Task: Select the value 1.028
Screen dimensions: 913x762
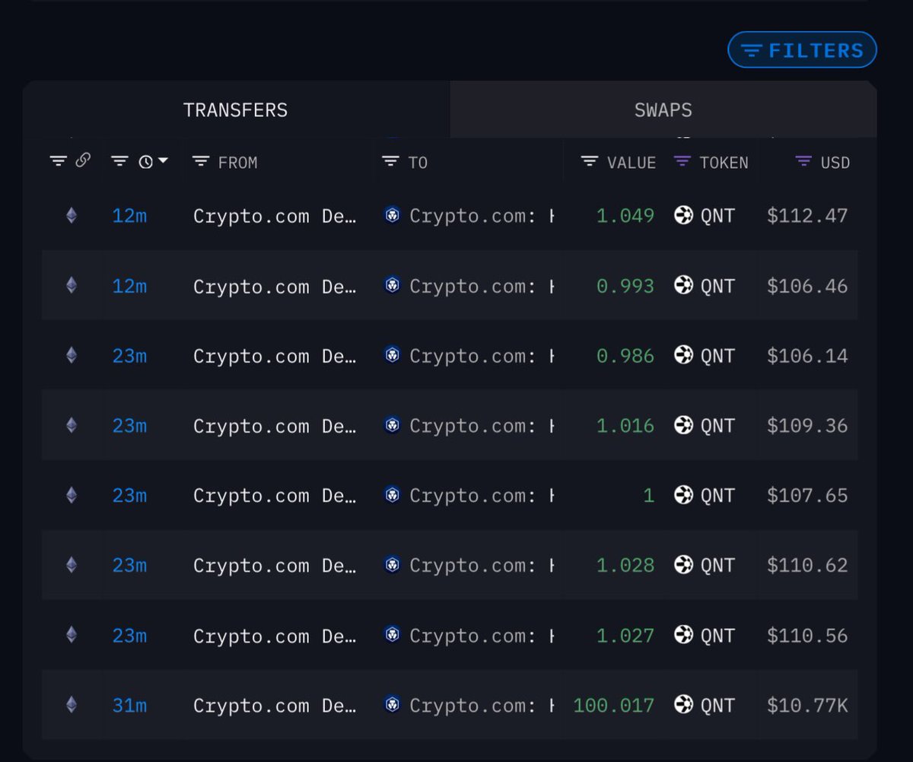Action: point(625,566)
